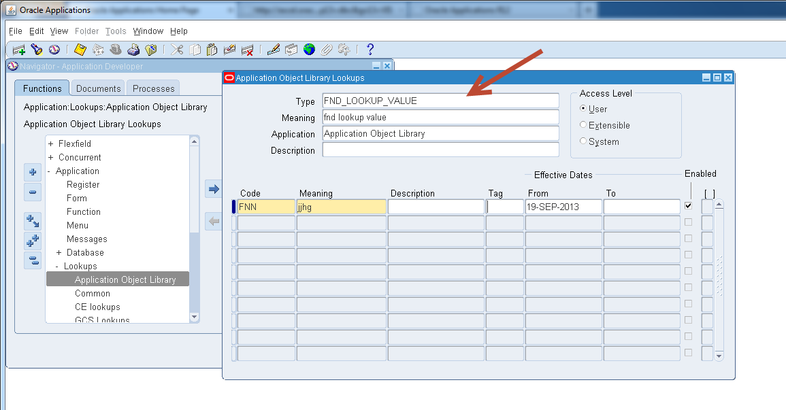Open the File menu
Image resolution: width=786 pixels, height=410 pixels.
tap(16, 31)
